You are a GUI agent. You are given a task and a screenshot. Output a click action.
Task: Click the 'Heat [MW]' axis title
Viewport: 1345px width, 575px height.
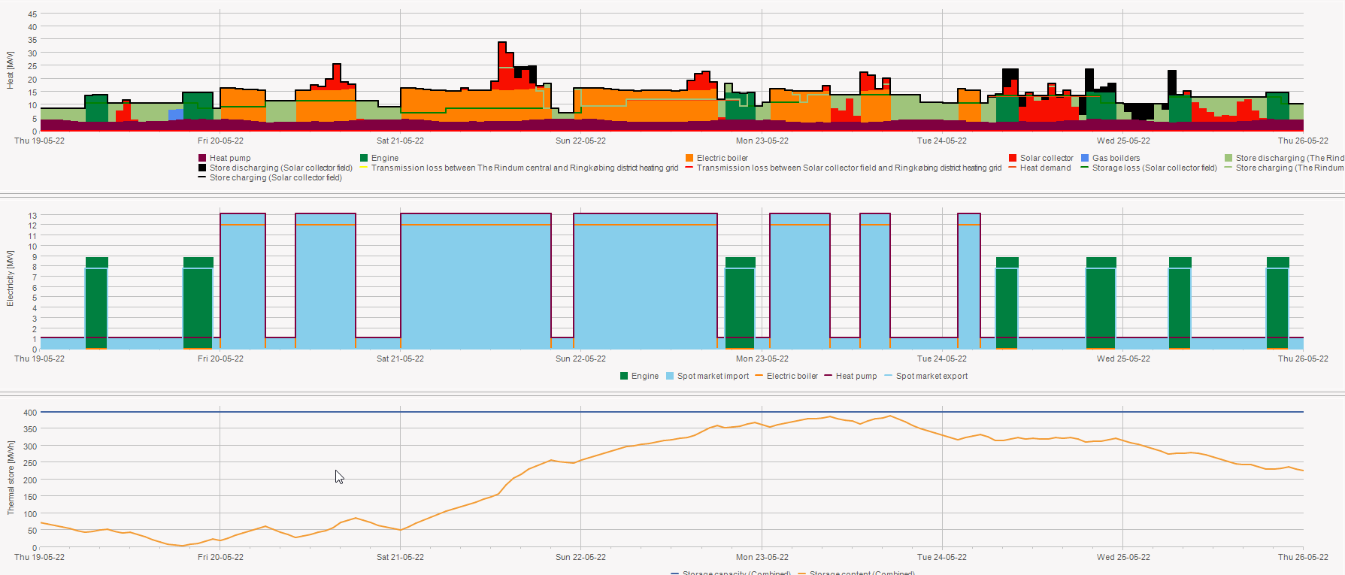point(11,70)
